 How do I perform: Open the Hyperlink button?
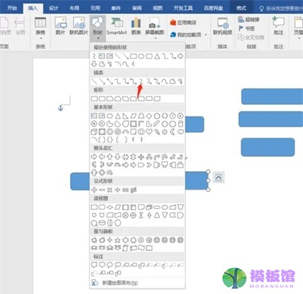[x=249, y=20]
